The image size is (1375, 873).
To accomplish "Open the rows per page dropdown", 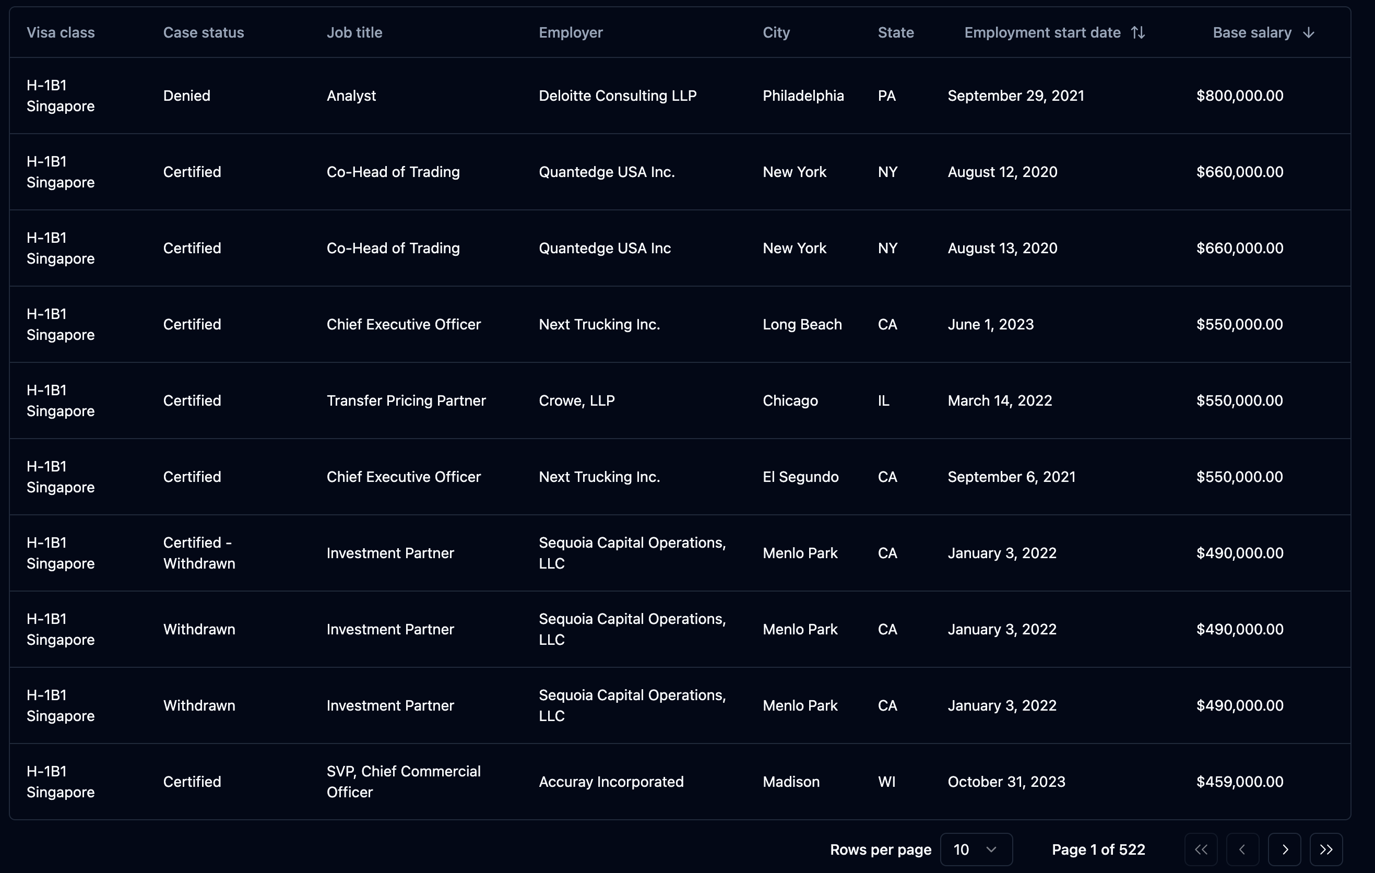I will coord(976,849).
